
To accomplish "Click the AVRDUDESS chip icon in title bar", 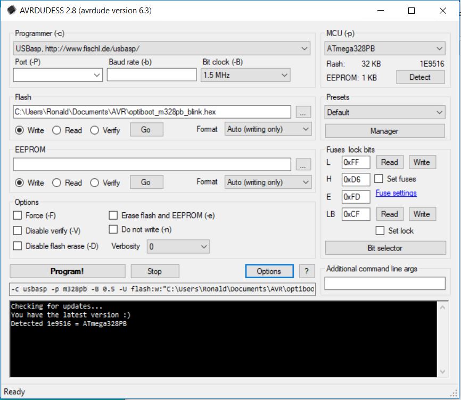I will [11, 11].
